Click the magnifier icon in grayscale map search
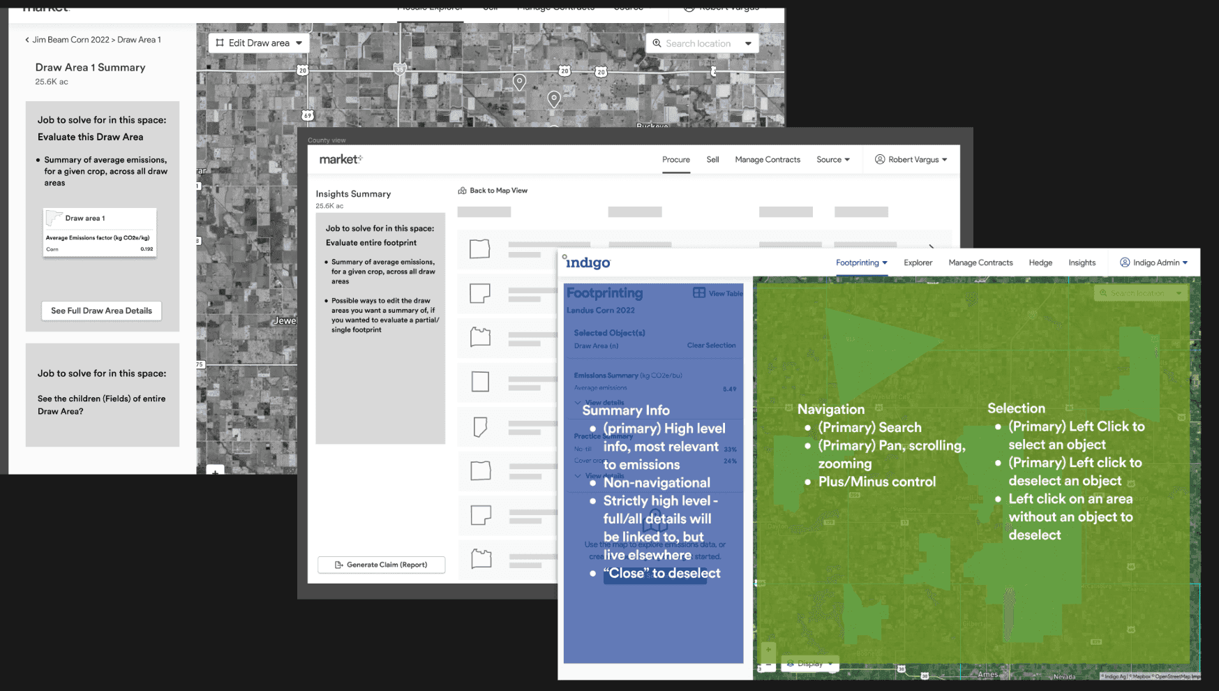Viewport: 1219px width, 691px height. 657,43
